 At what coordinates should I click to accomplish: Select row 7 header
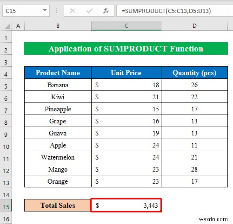pyautogui.click(x=6, y=109)
